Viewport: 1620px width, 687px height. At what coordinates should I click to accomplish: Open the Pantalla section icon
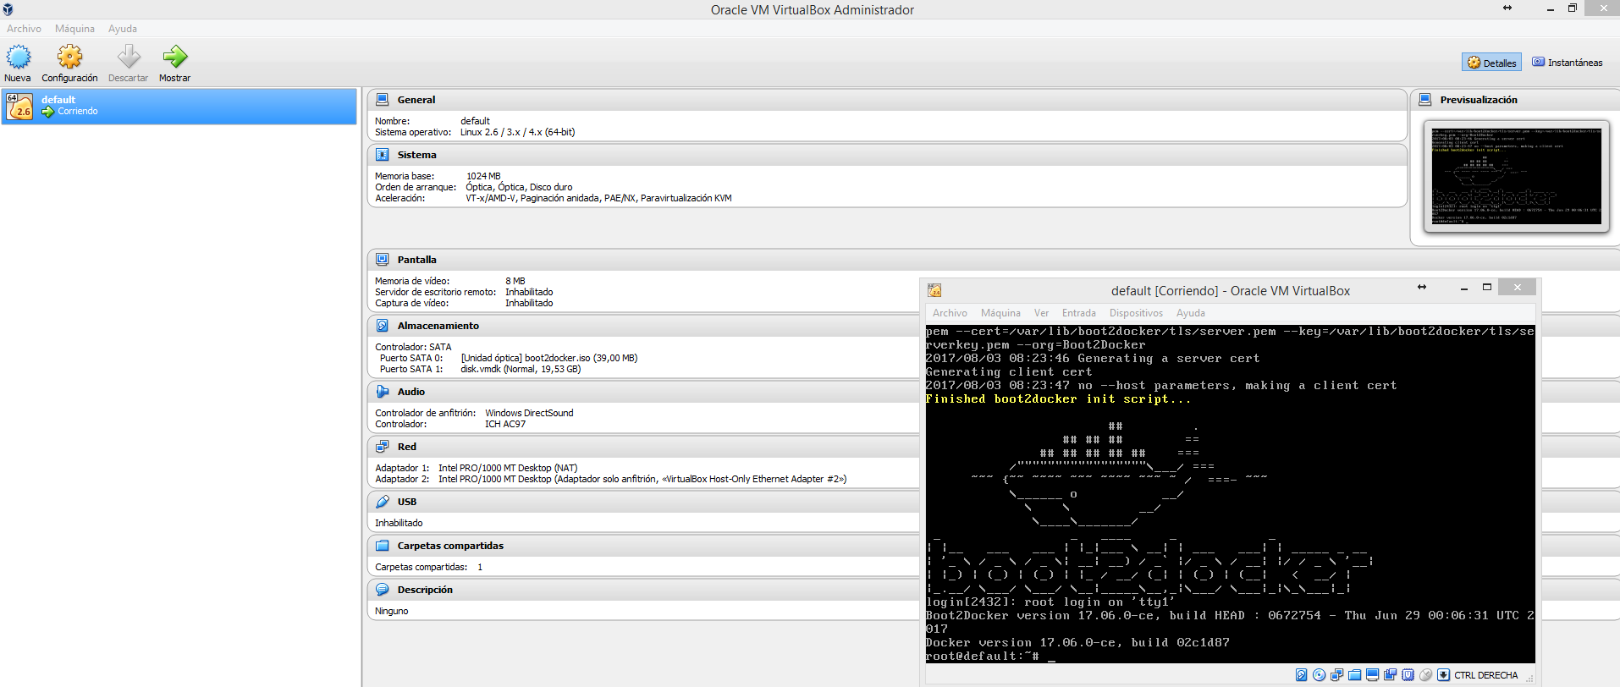[383, 260]
